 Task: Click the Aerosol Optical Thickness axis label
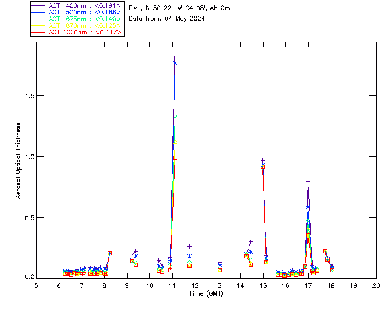coord(19,160)
